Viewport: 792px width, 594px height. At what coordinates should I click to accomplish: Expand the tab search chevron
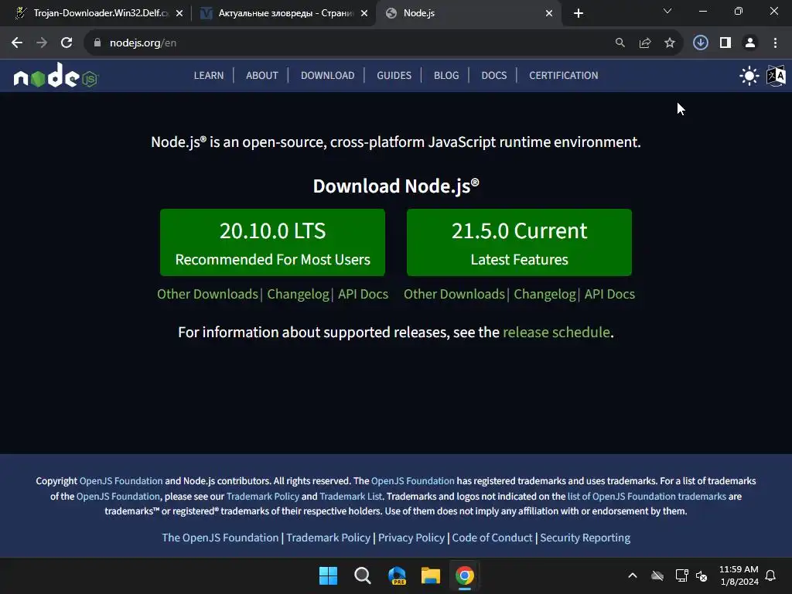(667, 11)
